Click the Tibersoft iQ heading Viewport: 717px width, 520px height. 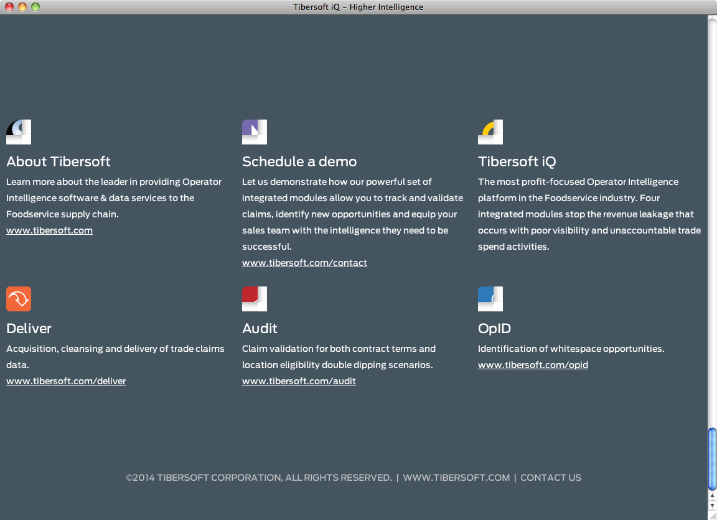[x=517, y=162]
